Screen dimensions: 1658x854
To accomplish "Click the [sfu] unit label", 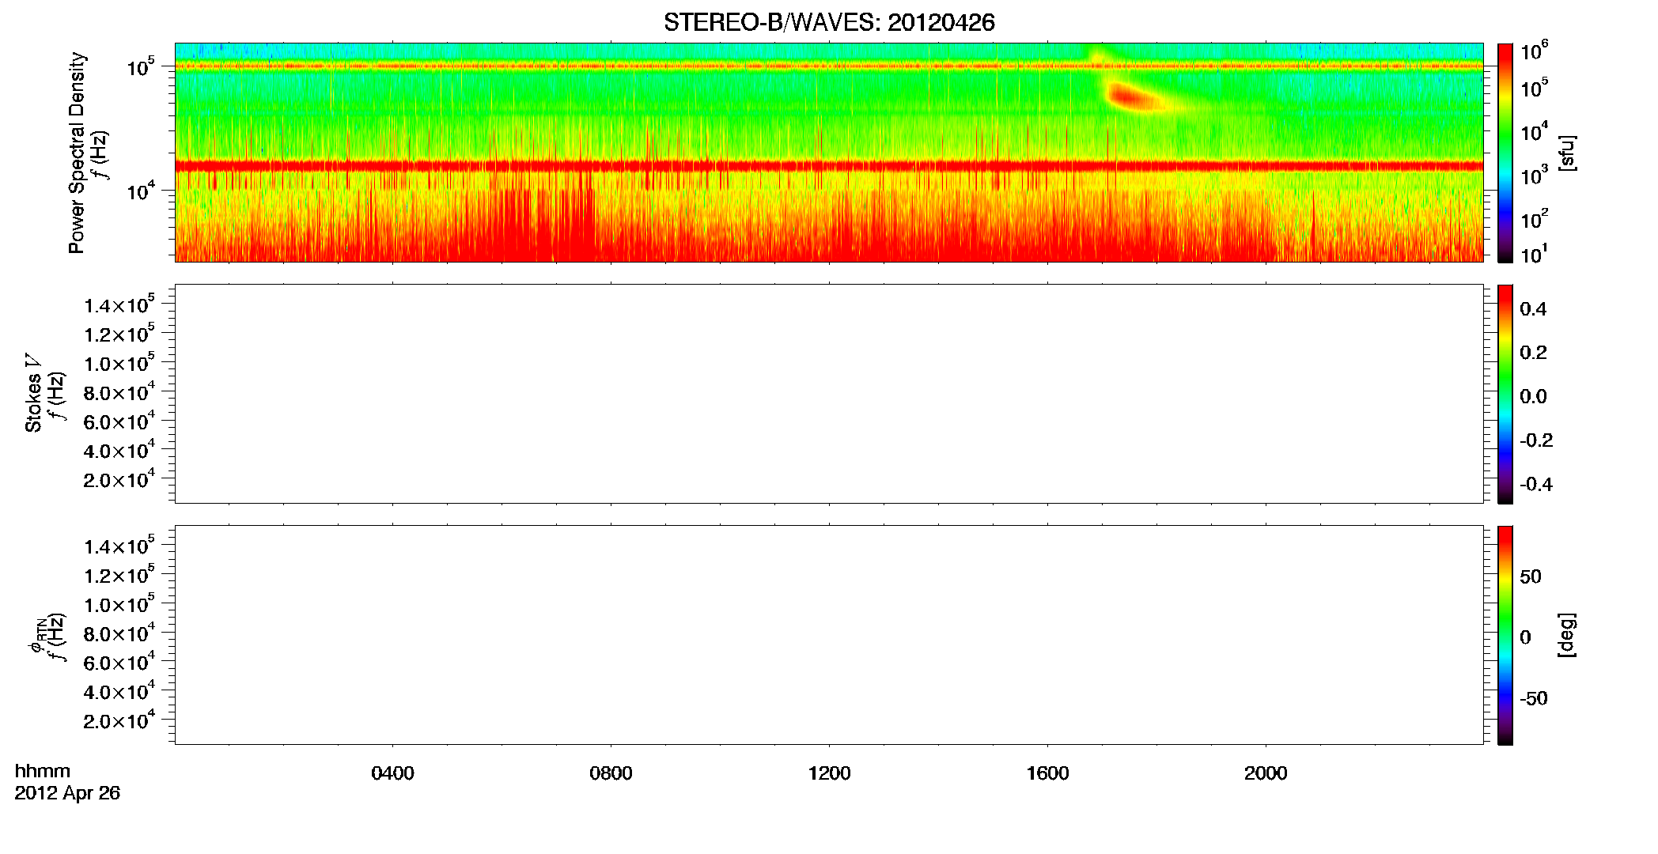I will coord(1567,153).
